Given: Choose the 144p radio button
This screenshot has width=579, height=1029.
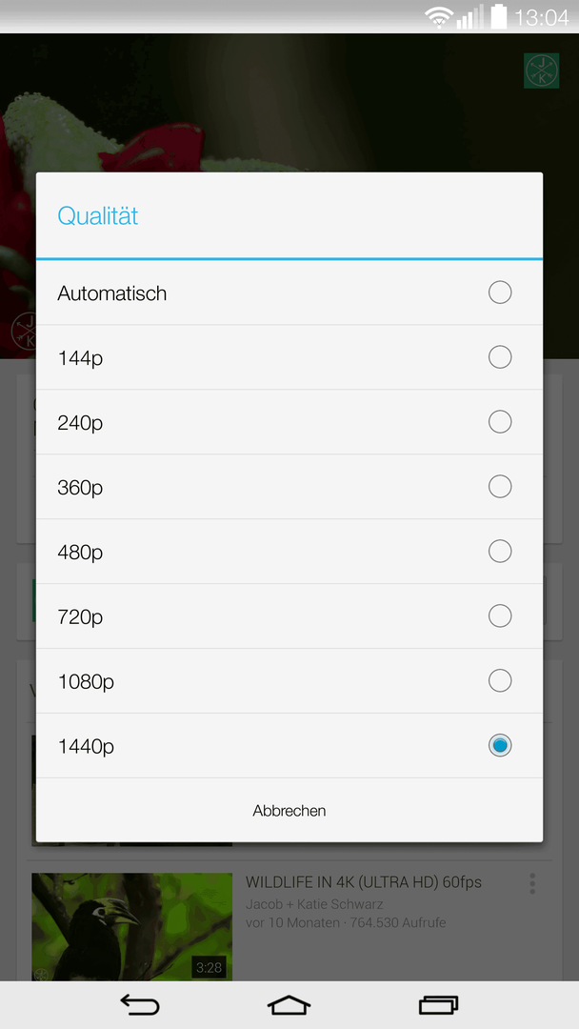Looking at the screenshot, I should [x=500, y=357].
